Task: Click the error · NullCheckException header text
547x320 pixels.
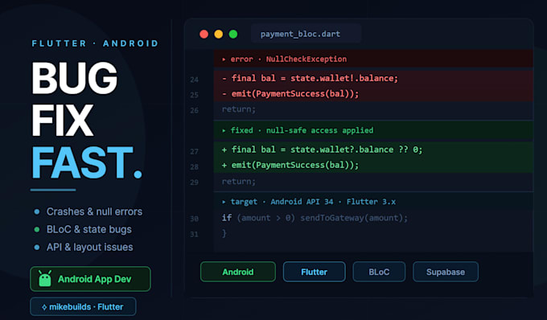Action: (289, 59)
